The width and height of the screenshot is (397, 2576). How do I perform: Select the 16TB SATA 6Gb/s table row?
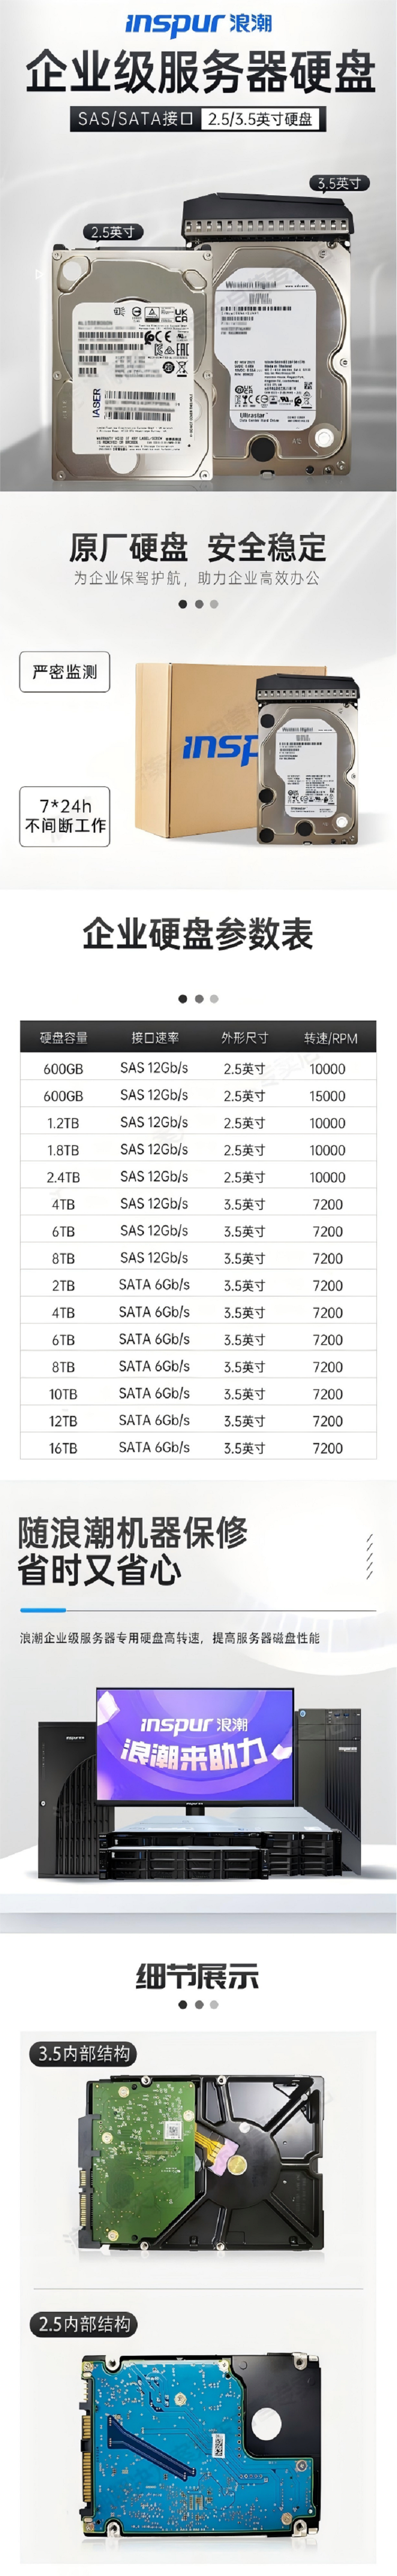click(x=198, y=1447)
